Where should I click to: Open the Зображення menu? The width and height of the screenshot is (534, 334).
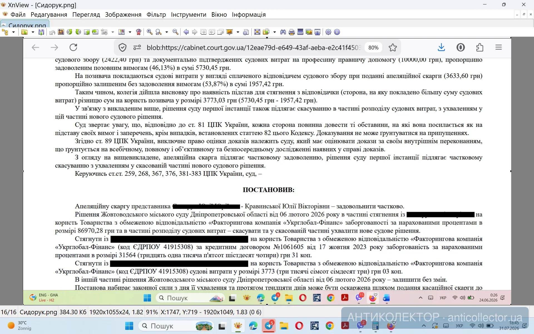(123, 14)
